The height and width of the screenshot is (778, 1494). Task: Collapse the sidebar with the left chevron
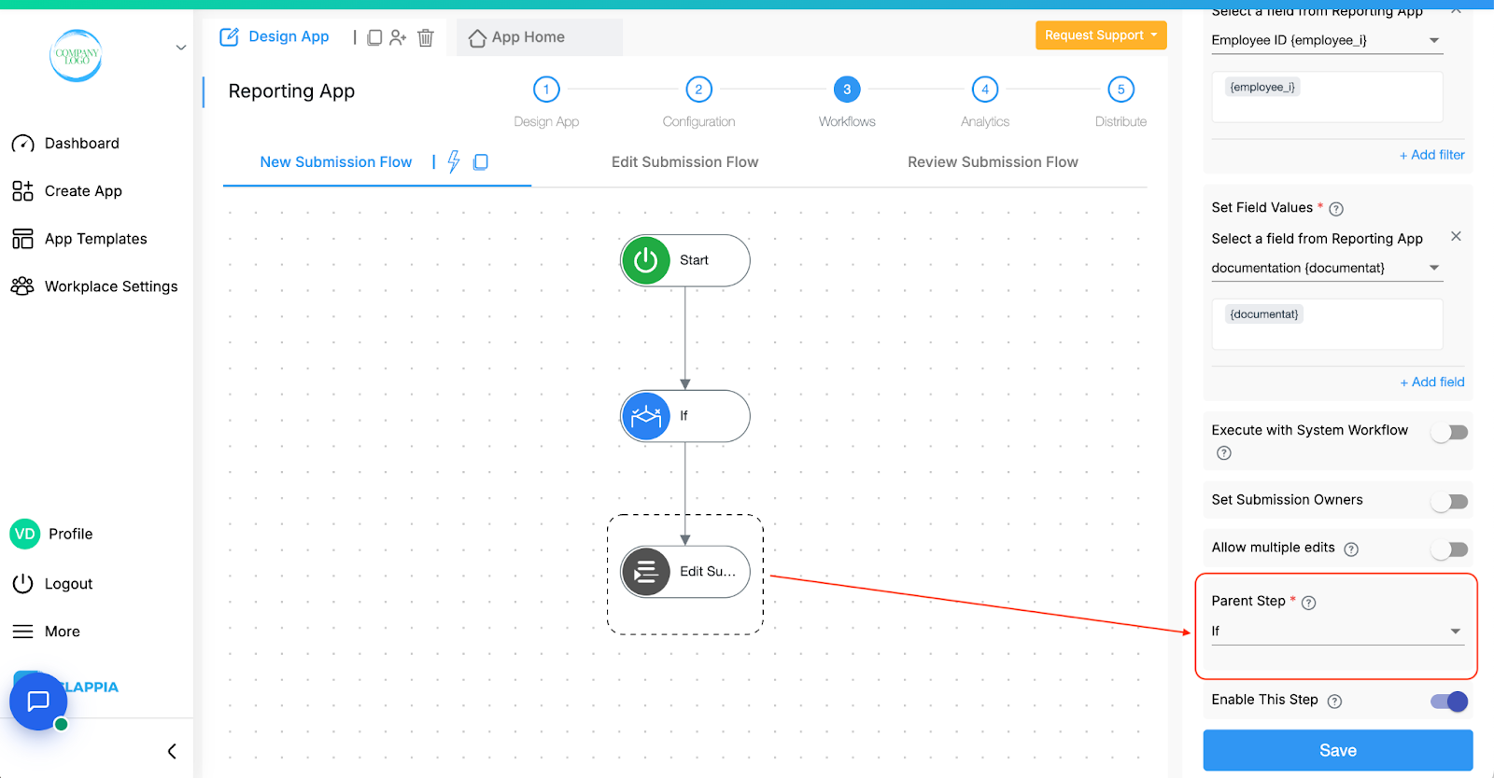click(172, 751)
